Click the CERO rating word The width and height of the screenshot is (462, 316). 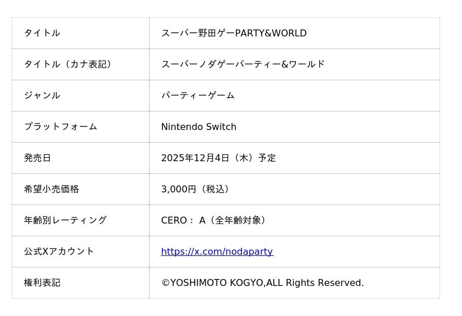[174, 221]
